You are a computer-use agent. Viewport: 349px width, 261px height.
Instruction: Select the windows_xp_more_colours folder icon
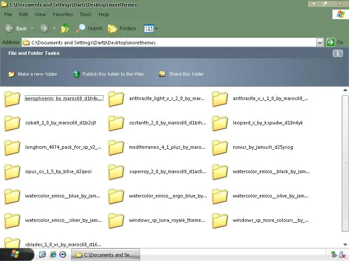click(x=220, y=221)
